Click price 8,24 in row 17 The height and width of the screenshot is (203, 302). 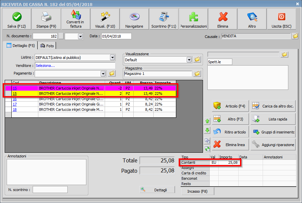143,104
